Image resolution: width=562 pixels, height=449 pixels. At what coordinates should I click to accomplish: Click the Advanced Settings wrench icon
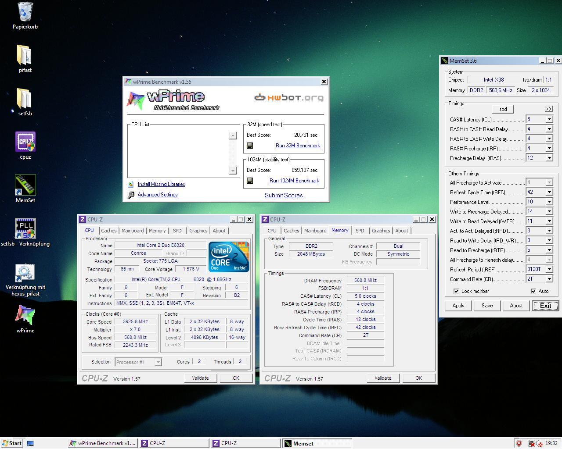(x=131, y=195)
